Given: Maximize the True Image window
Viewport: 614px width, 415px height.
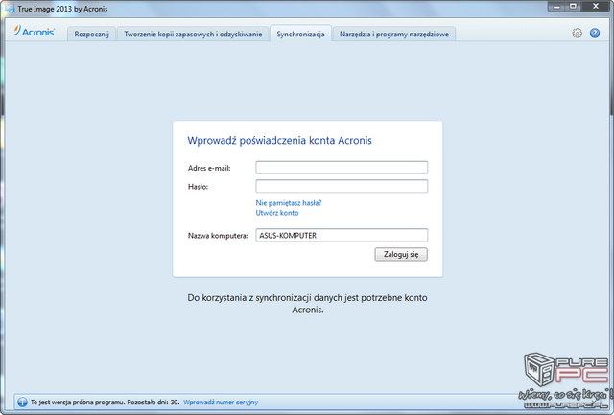Looking at the screenshot, I should [573, 7].
